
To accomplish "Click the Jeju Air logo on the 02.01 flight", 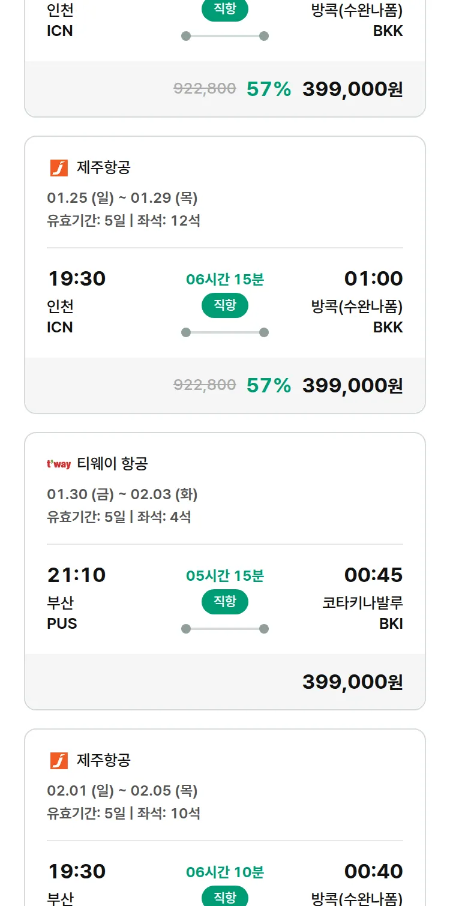I will click(x=59, y=761).
